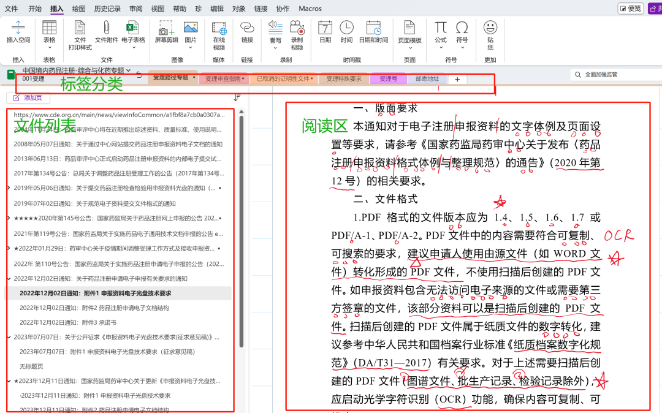Expand the ★★★★★2020年第145号公告 page group
This screenshot has width=662, height=413.
pos(9,218)
